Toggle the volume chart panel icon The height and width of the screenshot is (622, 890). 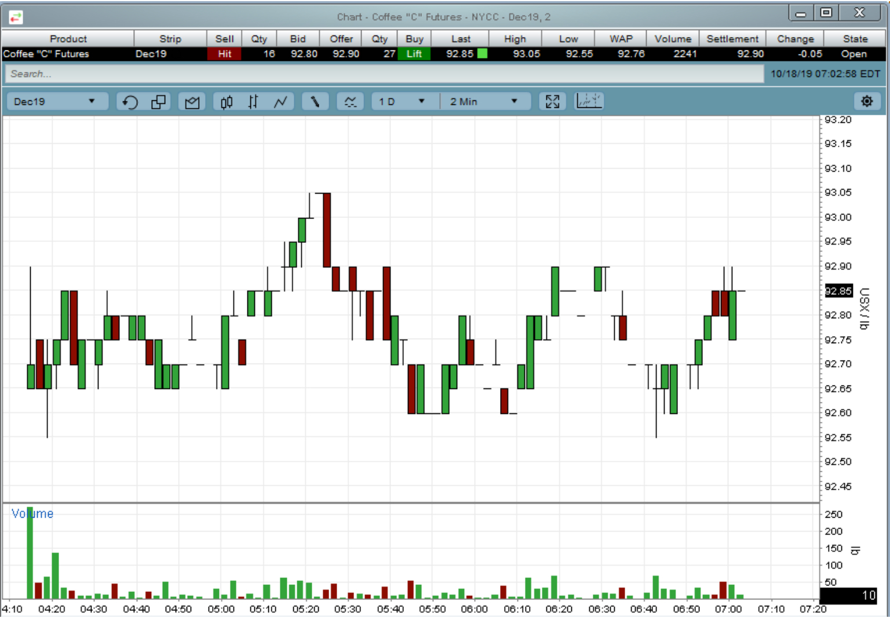pyautogui.click(x=589, y=101)
